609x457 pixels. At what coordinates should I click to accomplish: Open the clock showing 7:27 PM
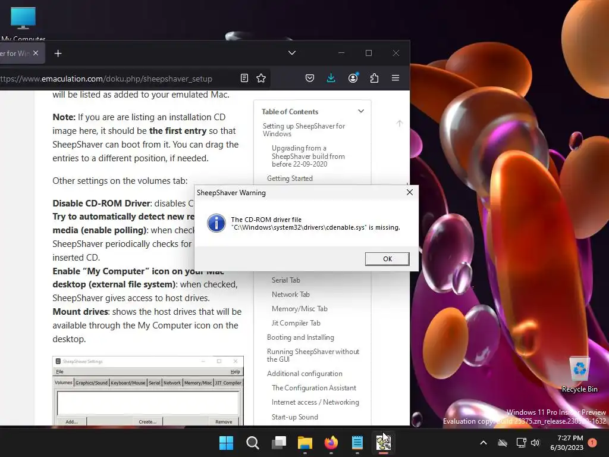pos(567,443)
